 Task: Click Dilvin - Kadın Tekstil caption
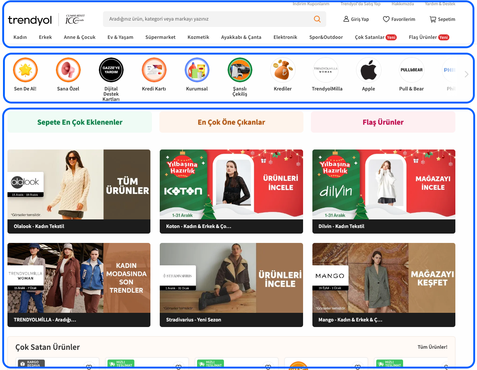point(341,226)
